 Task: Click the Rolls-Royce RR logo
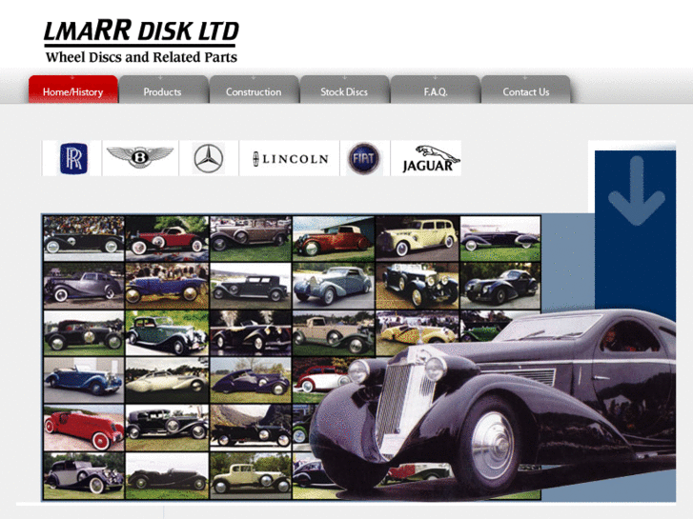(x=73, y=158)
